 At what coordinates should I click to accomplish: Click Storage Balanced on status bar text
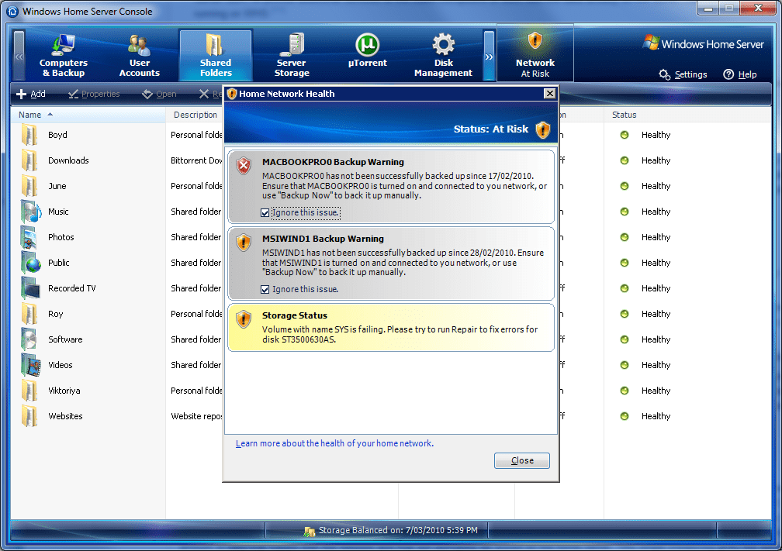(x=398, y=530)
